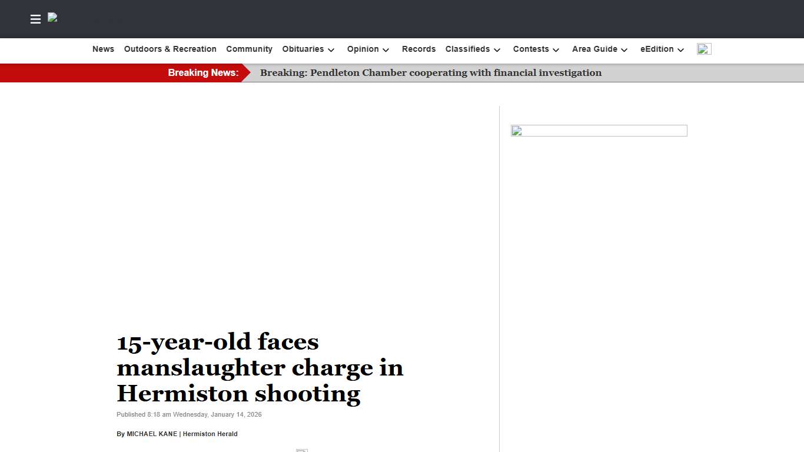
Task: Click the red Breaking News banner label
Action: [203, 72]
